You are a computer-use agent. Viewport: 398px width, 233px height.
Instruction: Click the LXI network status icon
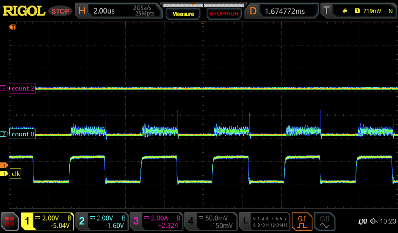click(x=363, y=221)
